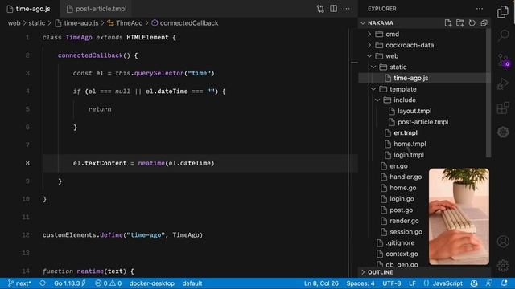Viewport: 515px width, 289px height.
Task: Open layout.tmpl in the file tree
Action: pyautogui.click(x=414, y=111)
